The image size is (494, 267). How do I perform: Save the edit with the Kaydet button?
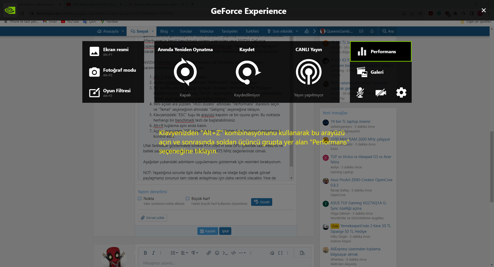point(208,231)
